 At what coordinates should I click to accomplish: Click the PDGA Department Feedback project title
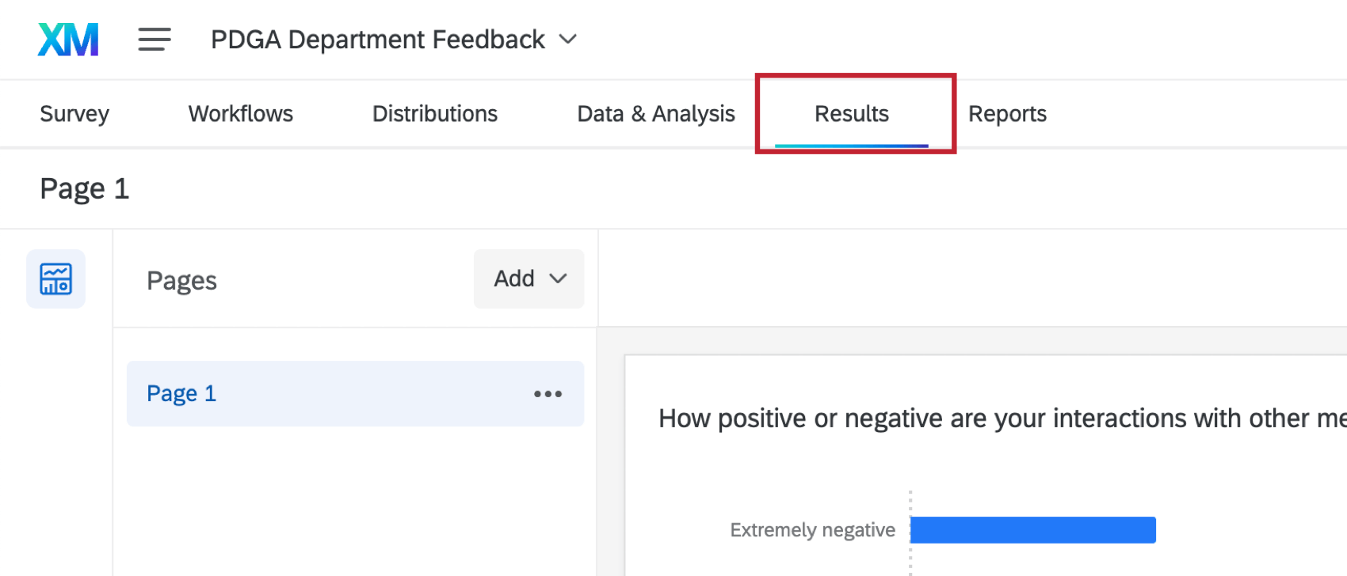[377, 40]
